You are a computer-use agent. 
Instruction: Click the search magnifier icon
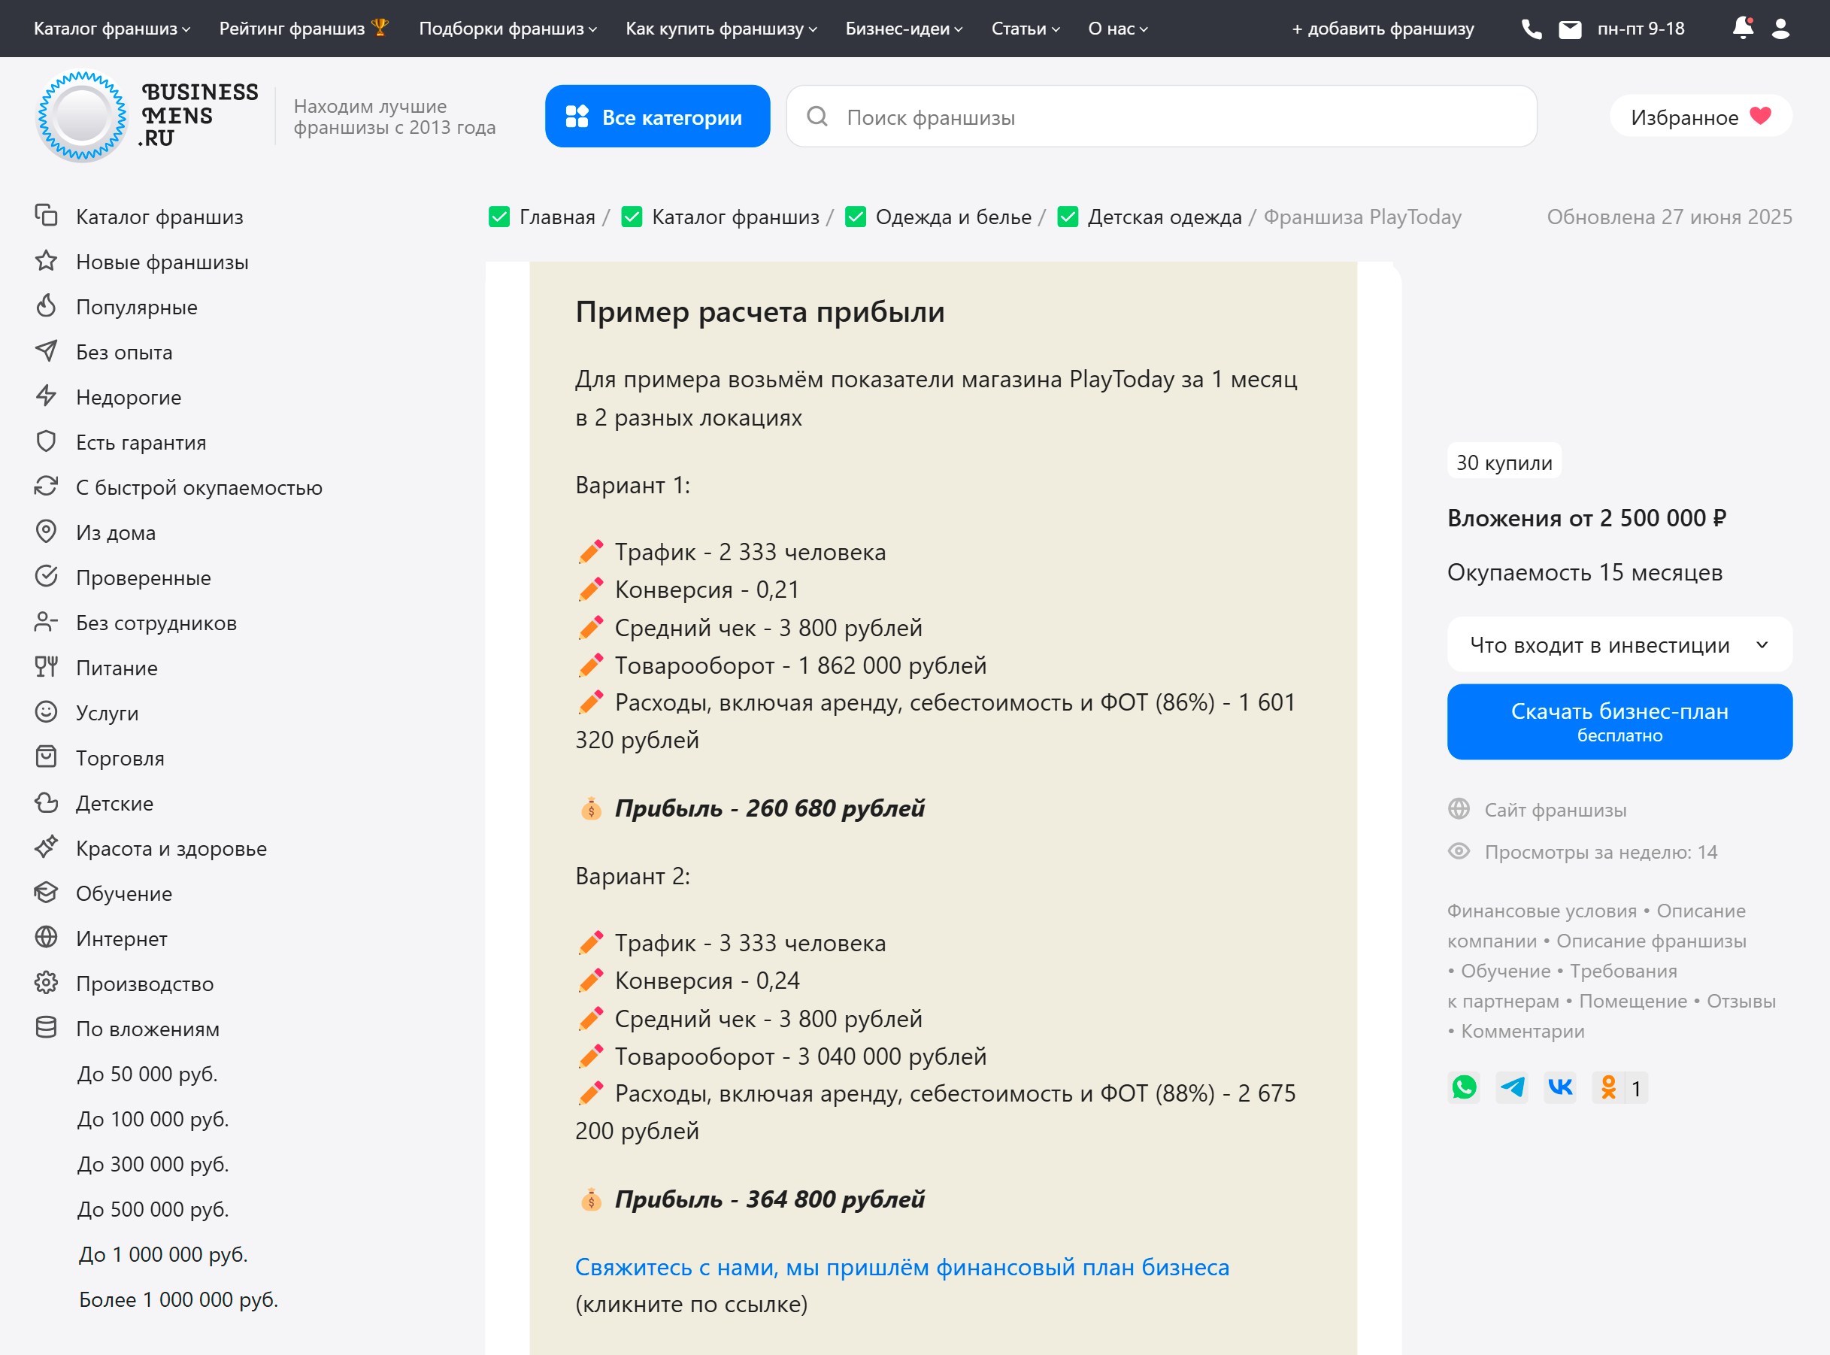pos(817,117)
